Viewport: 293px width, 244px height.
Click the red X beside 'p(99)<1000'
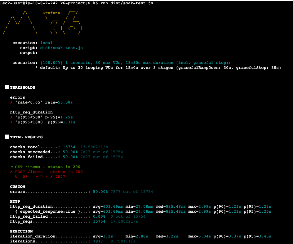click(x=11, y=122)
